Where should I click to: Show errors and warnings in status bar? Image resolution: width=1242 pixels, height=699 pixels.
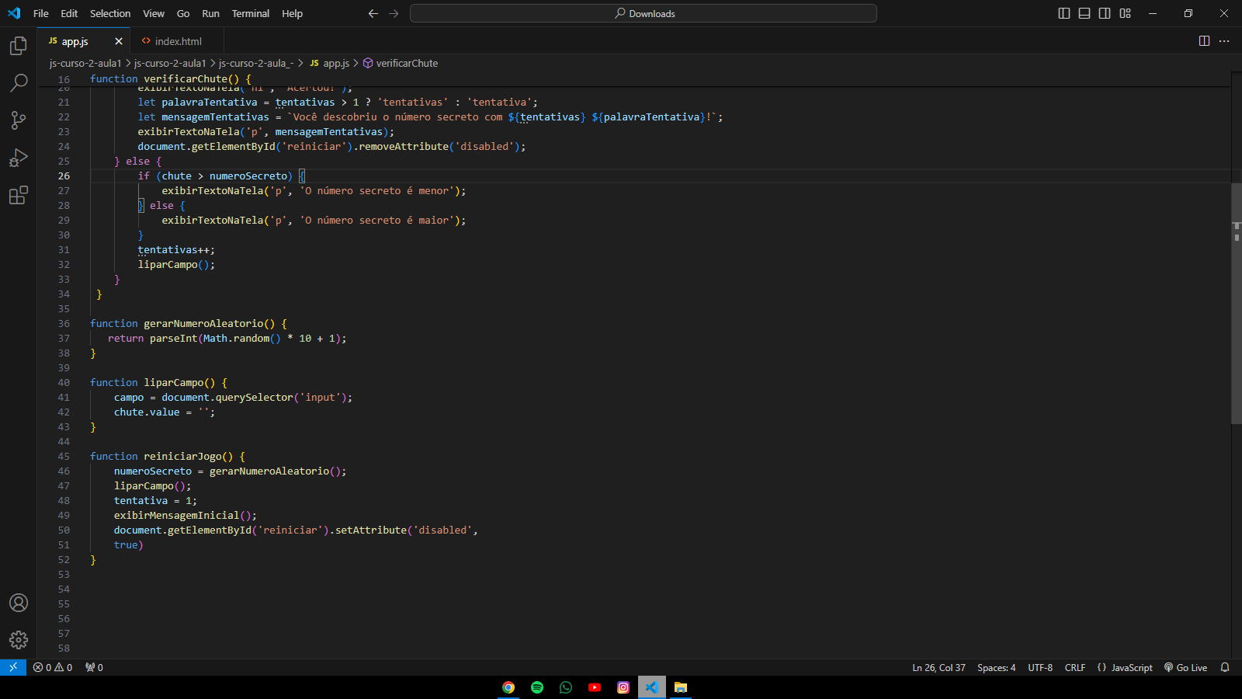pos(53,667)
